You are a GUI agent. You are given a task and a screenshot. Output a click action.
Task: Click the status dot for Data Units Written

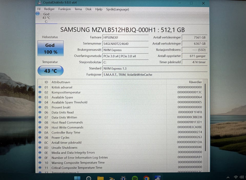pyautogui.click(x=40, y=117)
